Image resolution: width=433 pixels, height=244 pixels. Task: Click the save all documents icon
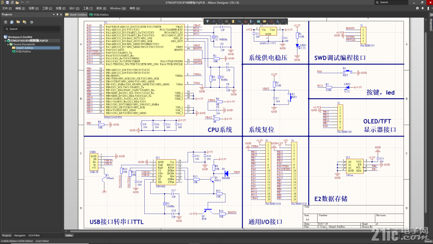[12, 2]
